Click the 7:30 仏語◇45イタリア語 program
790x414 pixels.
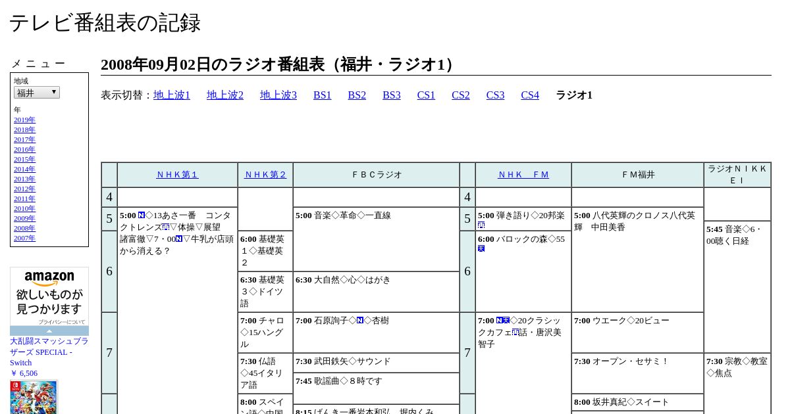[x=265, y=373]
